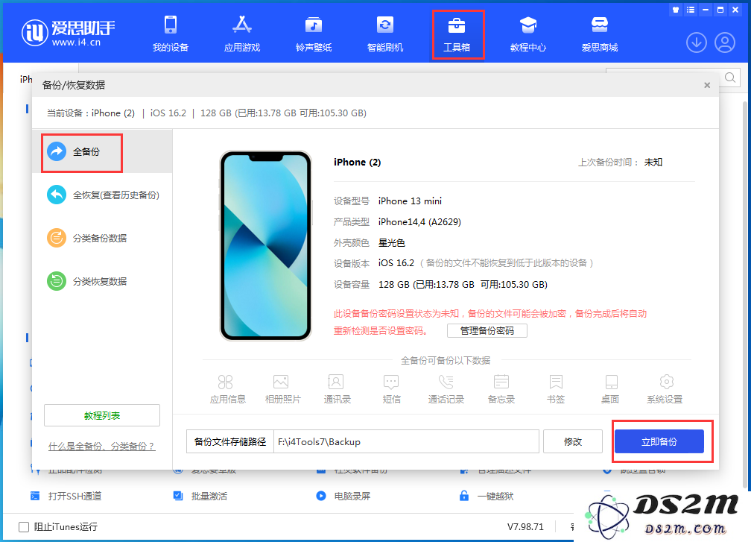Open 应用游戏 apps and games
Image resolution: width=751 pixels, height=542 pixels.
242,34
